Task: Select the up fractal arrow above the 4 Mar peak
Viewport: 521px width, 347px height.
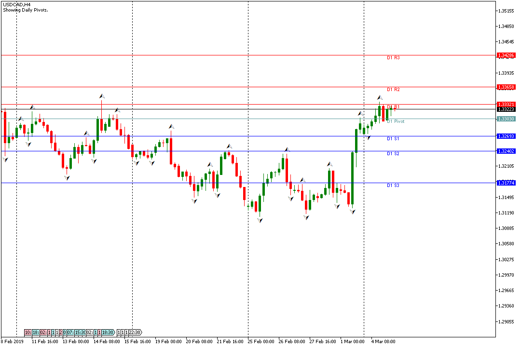Action: coord(380,97)
